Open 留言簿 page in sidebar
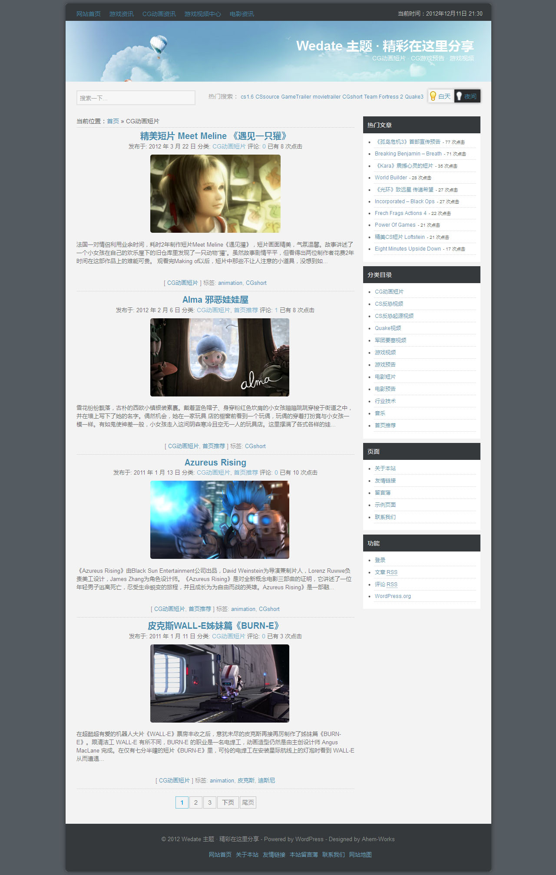This screenshot has height=875, width=556. (x=383, y=493)
